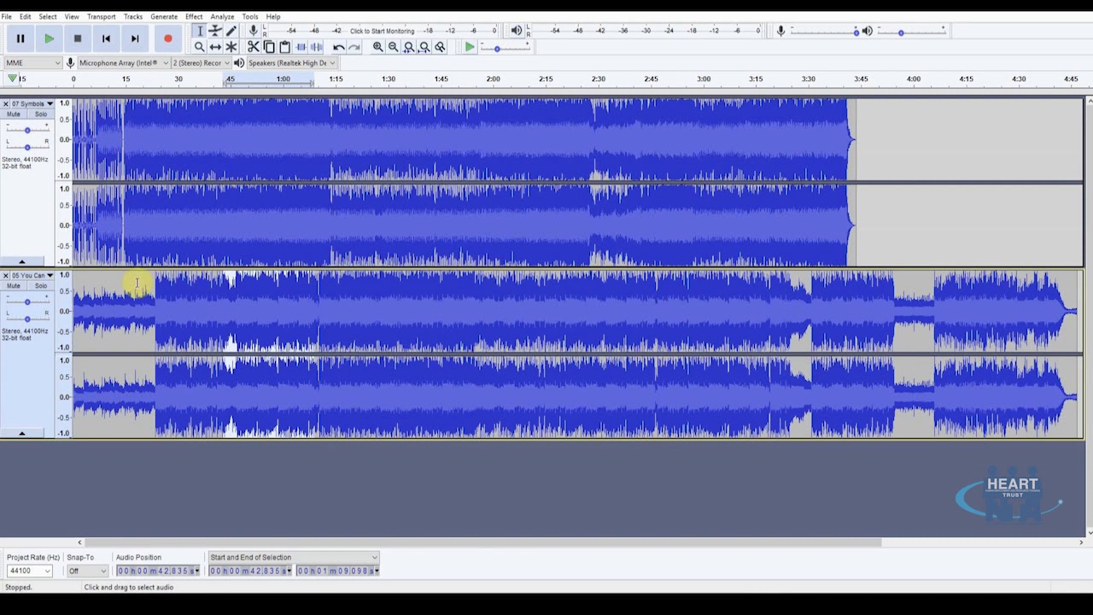Skip to start of the project

coord(106,38)
